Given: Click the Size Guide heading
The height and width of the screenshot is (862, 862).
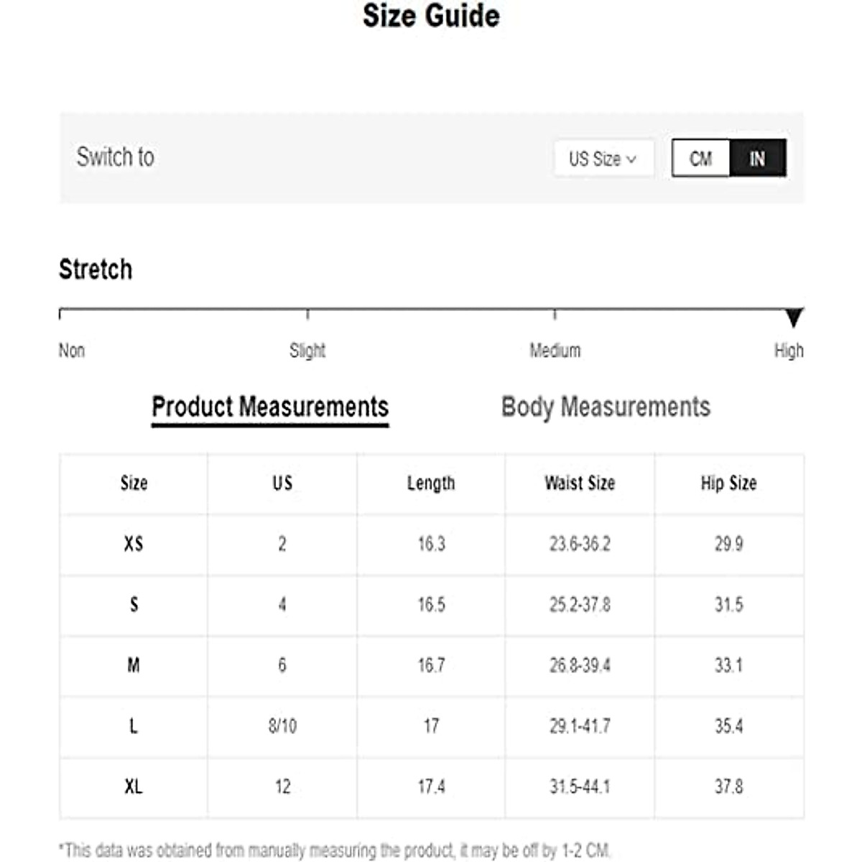Looking at the screenshot, I should (x=431, y=17).
